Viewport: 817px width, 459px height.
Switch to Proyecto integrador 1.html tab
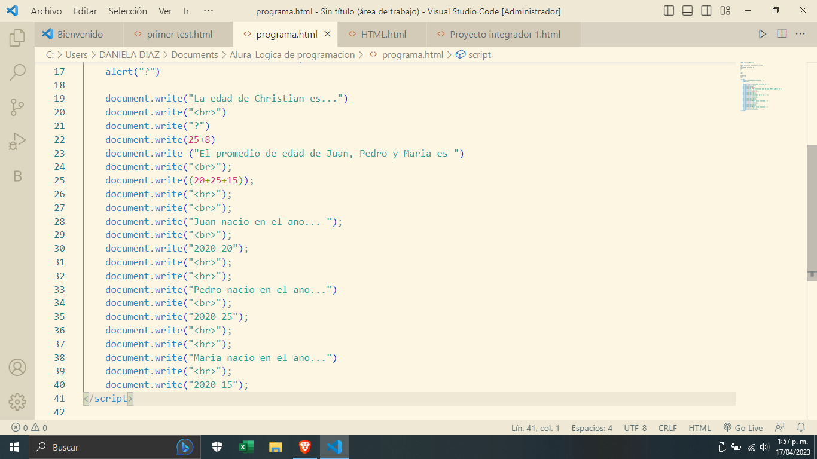pos(504,34)
